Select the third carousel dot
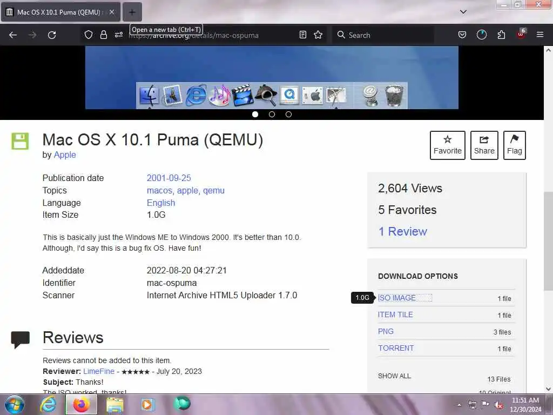553x415 pixels. [288, 115]
